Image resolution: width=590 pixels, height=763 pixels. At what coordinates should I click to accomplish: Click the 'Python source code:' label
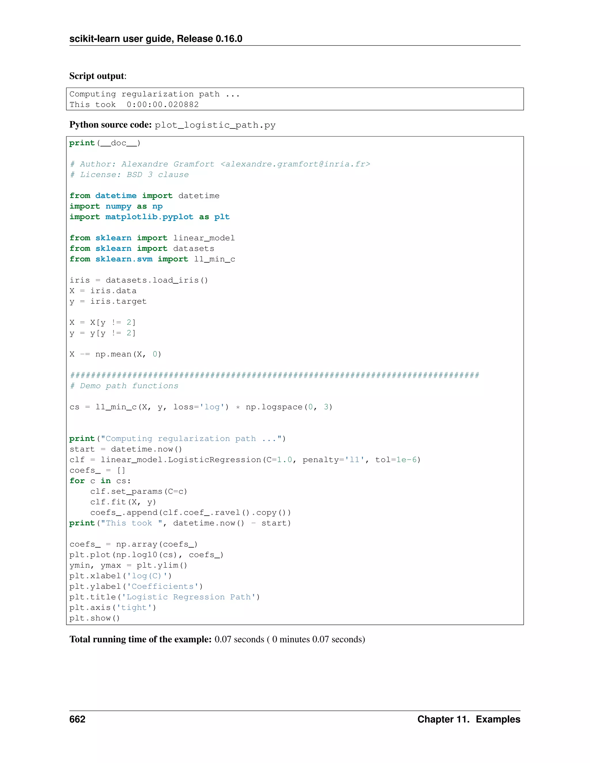click(x=110, y=125)
